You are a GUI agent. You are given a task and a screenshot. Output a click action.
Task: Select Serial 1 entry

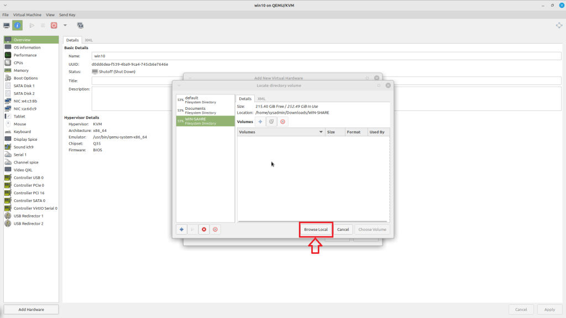31,155
